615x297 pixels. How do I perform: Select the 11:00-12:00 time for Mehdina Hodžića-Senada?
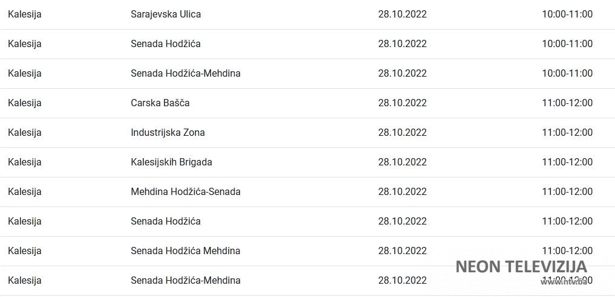tap(567, 191)
